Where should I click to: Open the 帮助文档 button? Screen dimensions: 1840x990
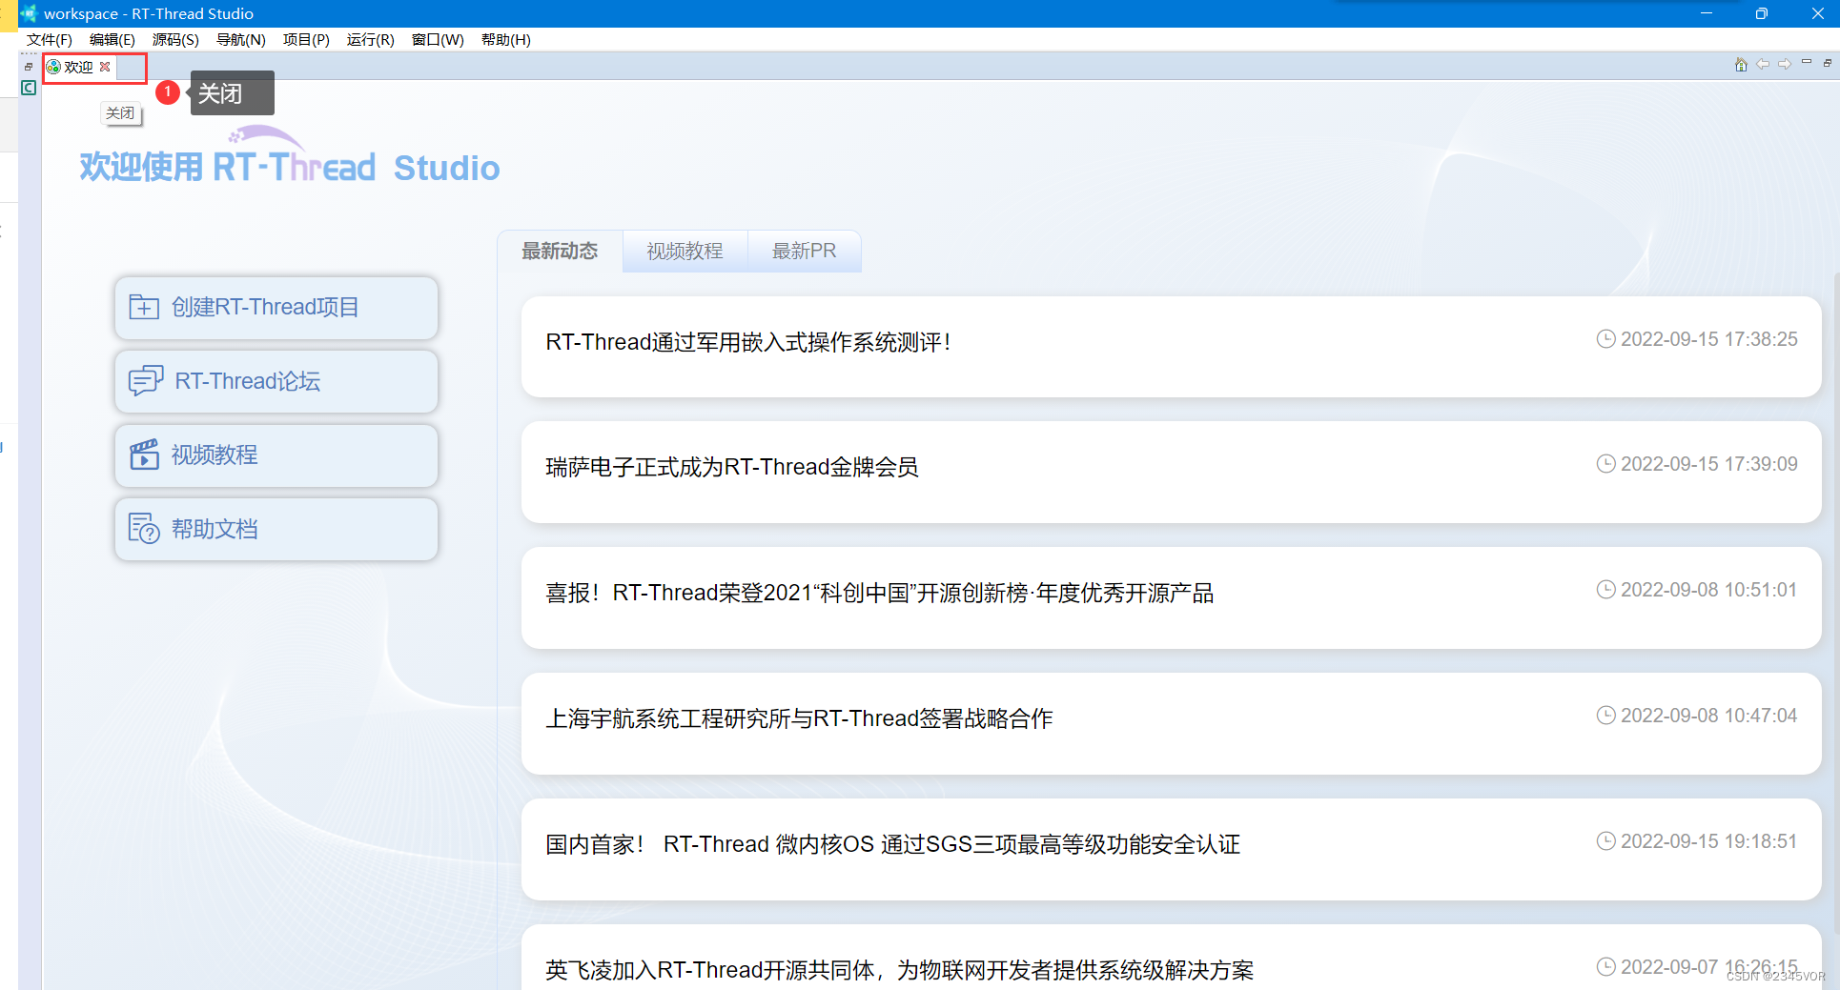click(x=276, y=529)
